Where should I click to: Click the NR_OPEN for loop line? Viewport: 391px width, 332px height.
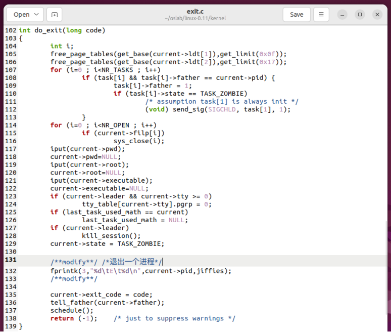point(103,126)
